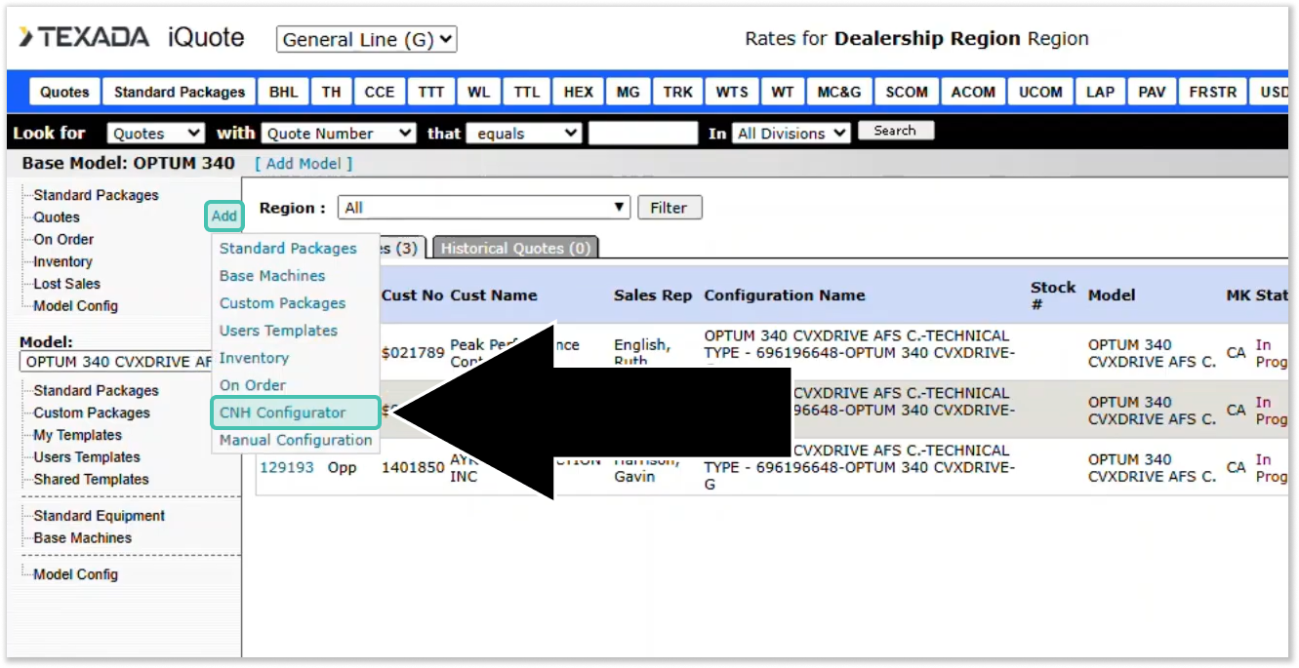Open the Region All combo box
This screenshot has width=1299, height=668.
click(484, 208)
